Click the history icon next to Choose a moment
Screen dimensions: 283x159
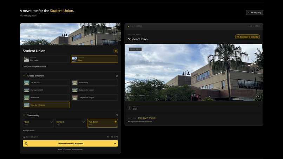(117, 76)
